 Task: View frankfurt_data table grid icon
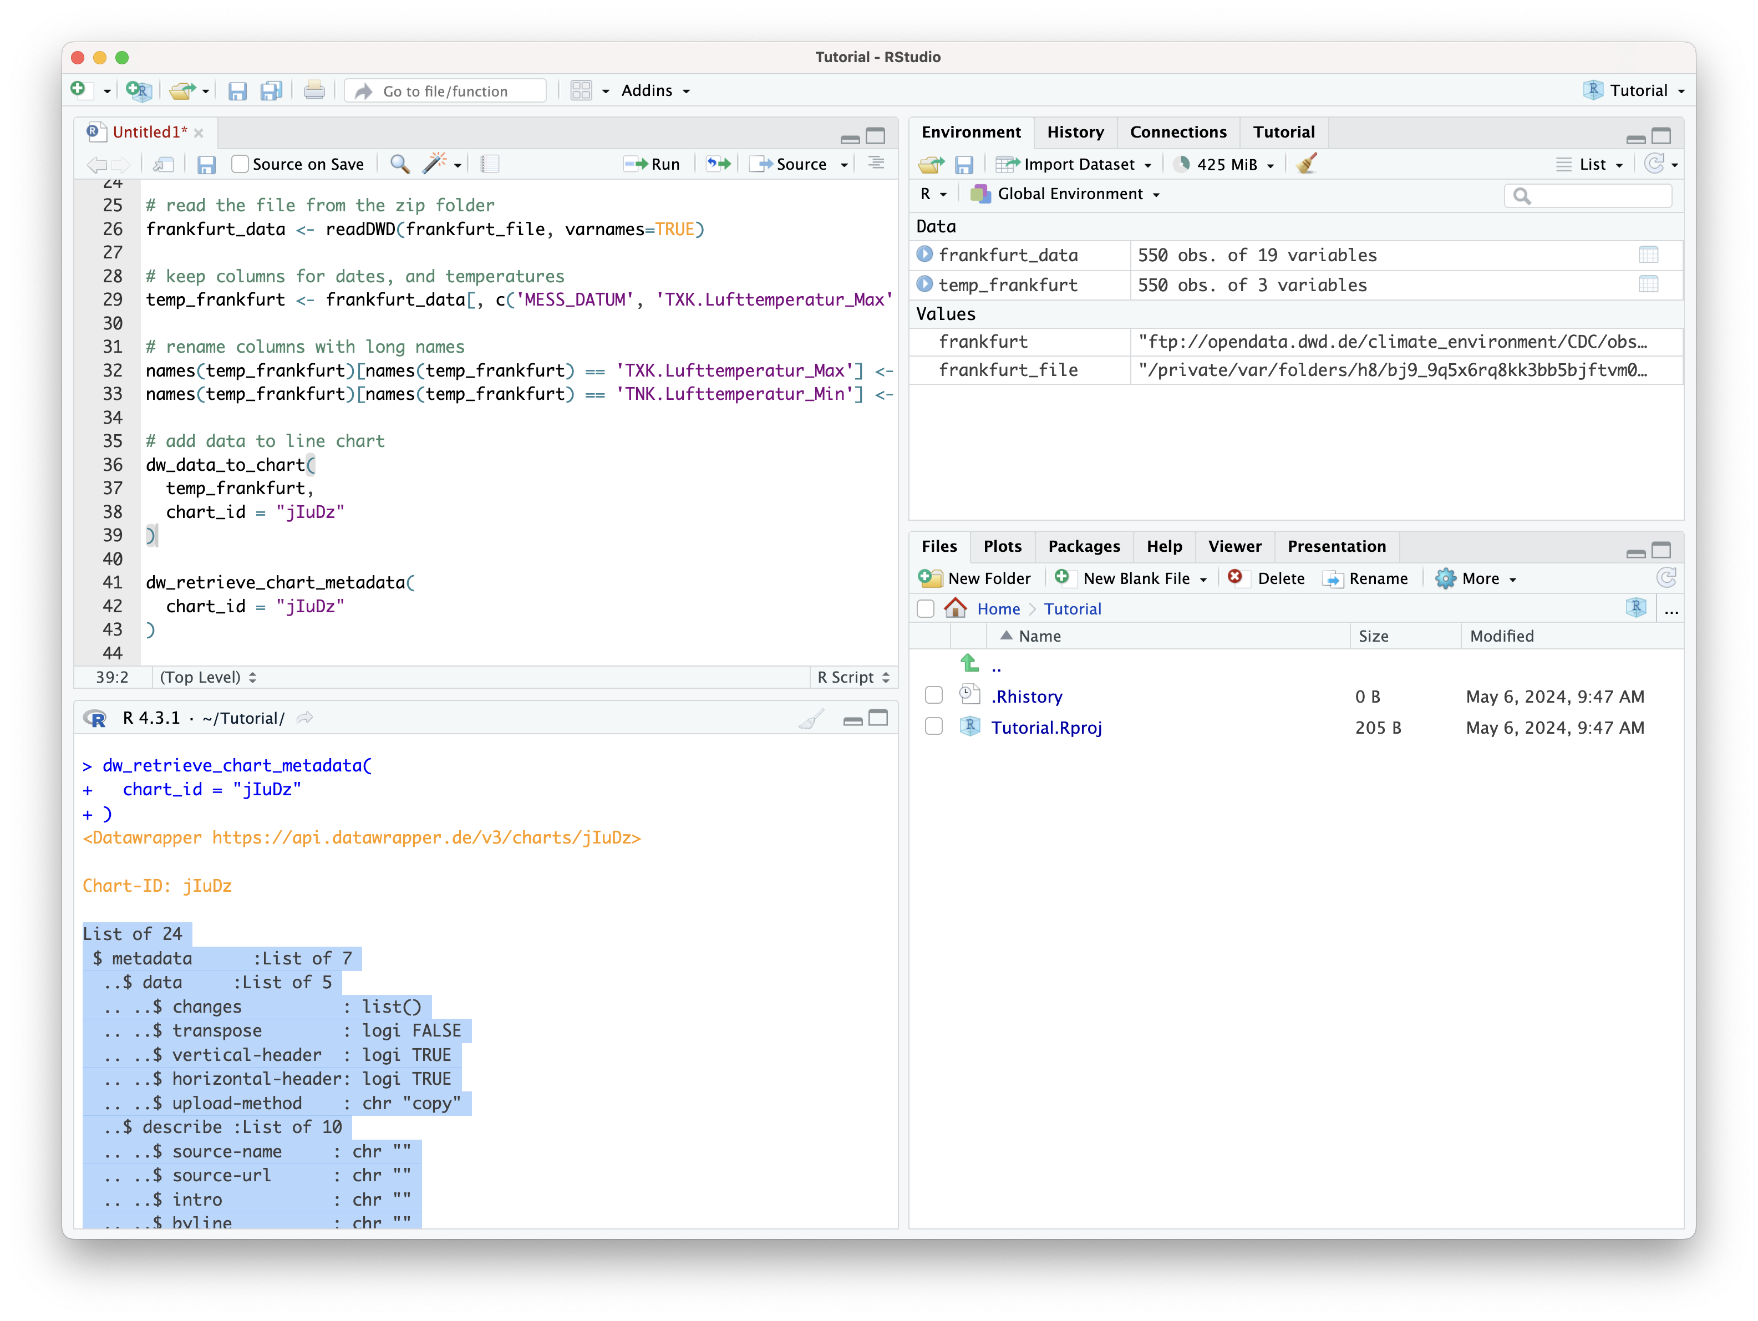click(x=1648, y=255)
